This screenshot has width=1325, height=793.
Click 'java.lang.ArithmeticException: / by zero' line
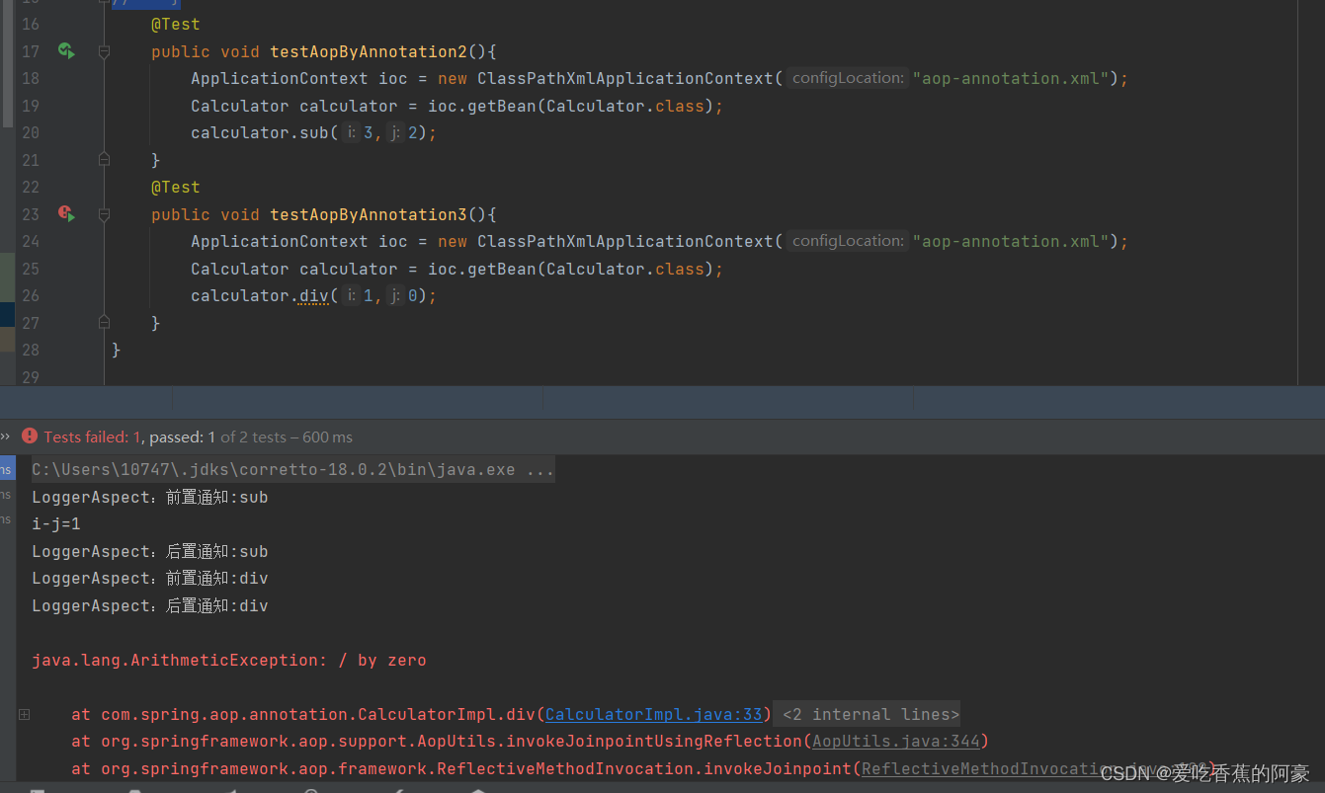[229, 660]
